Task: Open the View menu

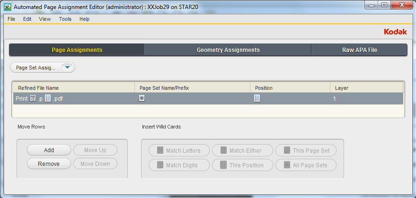Action: 45,19
